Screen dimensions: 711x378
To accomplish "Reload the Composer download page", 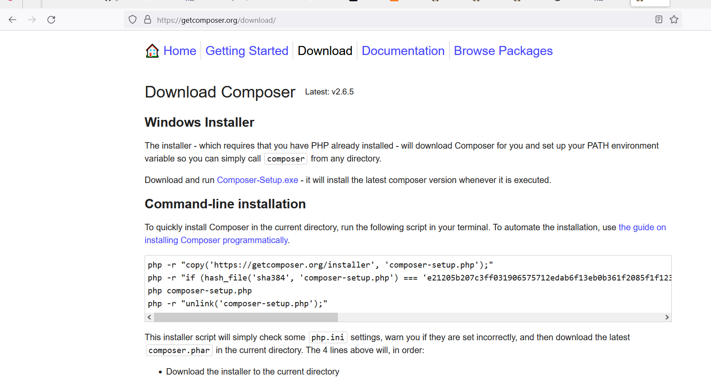I will click(x=51, y=19).
